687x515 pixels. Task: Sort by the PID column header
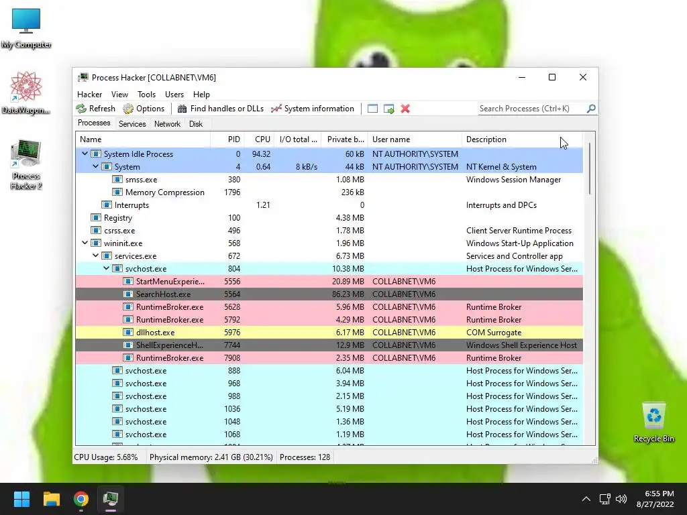[x=227, y=139]
